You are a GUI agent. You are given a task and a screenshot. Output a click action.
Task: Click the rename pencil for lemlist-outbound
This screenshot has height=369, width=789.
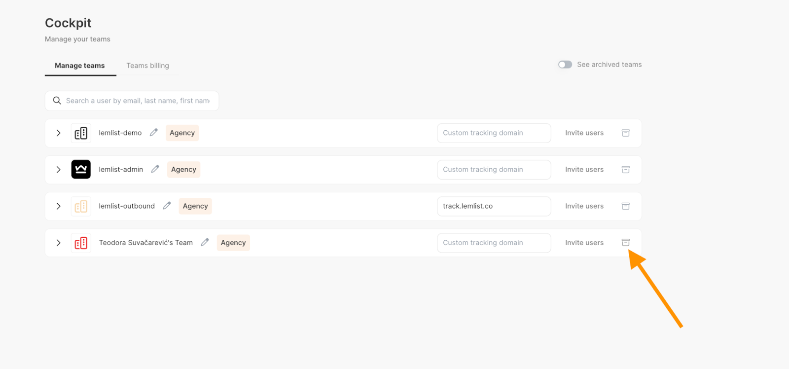pyautogui.click(x=167, y=206)
